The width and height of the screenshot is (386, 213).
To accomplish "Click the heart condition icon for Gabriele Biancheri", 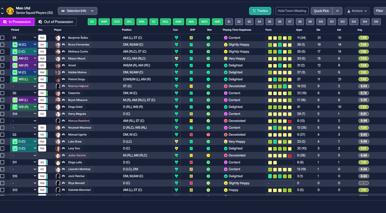I will tap(176, 190).
